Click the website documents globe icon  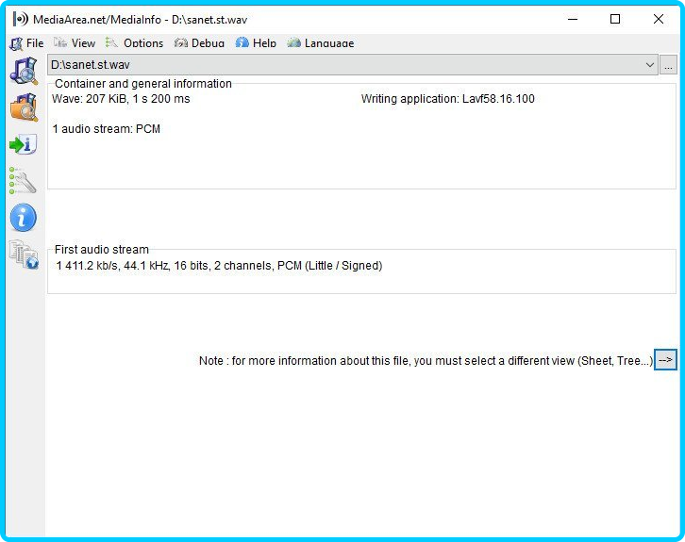point(24,255)
